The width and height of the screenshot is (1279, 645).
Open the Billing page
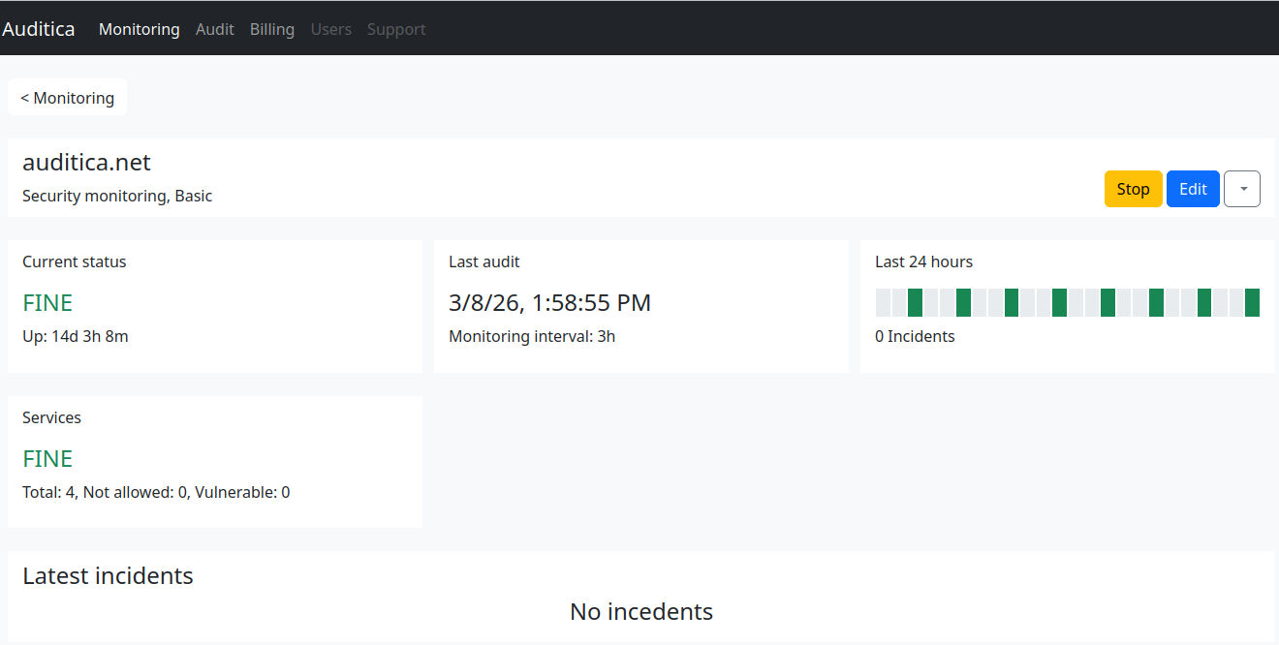coord(271,29)
